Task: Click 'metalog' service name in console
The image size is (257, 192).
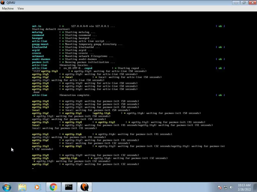Action: [x=37, y=32]
